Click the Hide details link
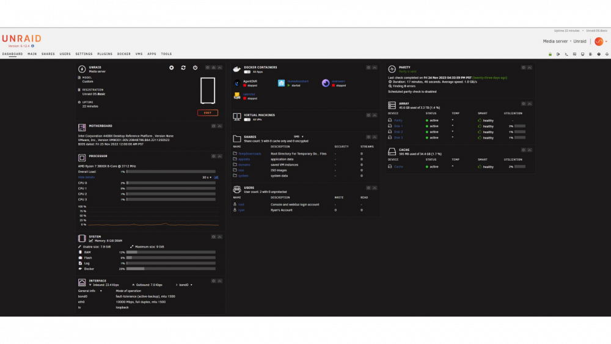The image size is (611, 344). (x=86, y=177)
